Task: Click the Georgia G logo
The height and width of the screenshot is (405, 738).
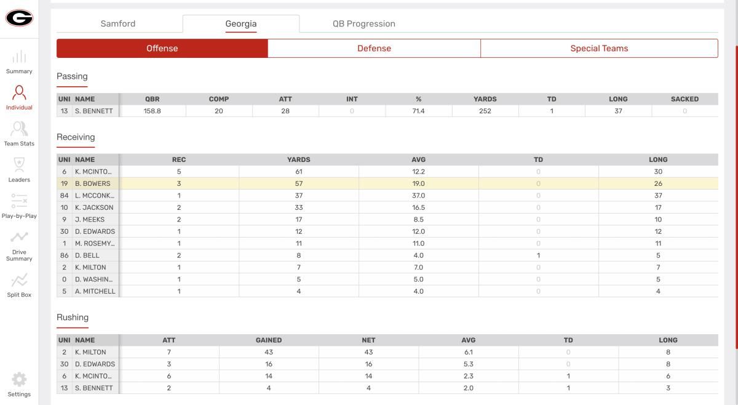Action: (x=19, y=17)
